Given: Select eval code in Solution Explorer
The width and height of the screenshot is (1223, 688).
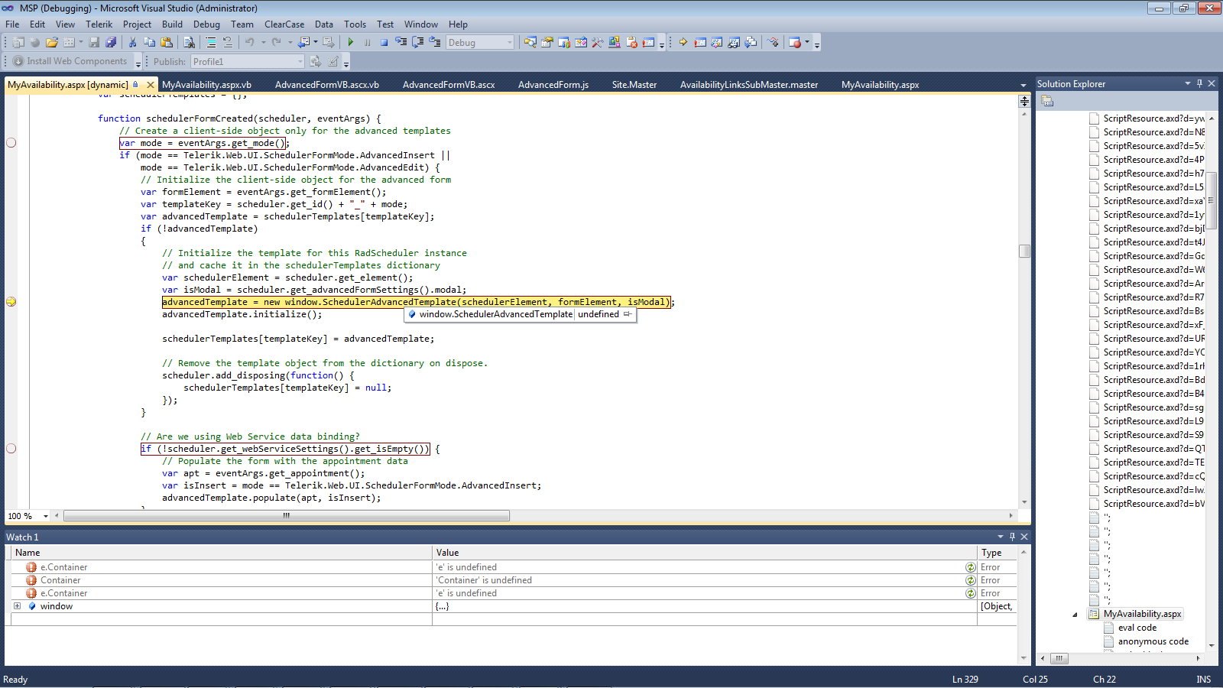Looking at the screenshot, I should pyautogui.click(x=1137, y=628).
